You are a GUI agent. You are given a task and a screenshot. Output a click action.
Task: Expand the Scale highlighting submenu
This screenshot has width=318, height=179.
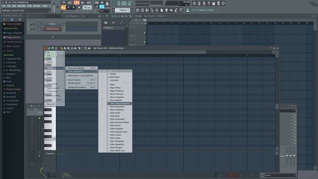[81, 72]
